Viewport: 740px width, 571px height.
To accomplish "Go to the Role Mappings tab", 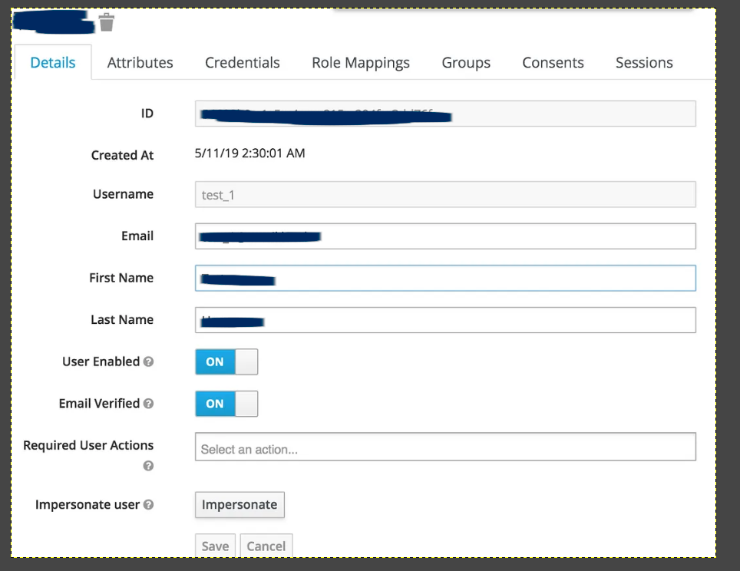I will [x=360, y=63].
